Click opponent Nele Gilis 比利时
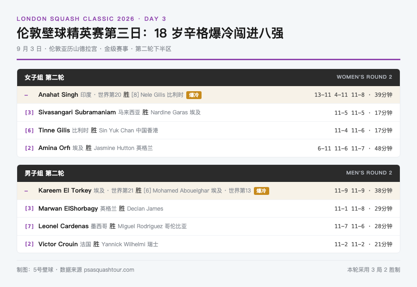Image resolution: width=417 pixels, height=287 pixels. pyautogui.click(x=162, y=95)
